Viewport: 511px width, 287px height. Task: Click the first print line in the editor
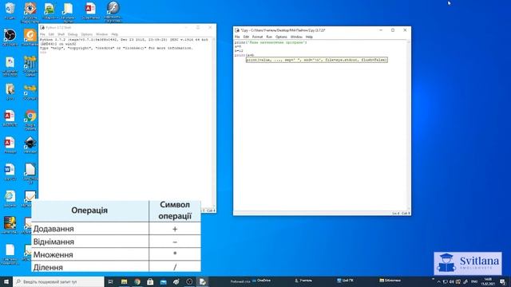click(271, 42)
